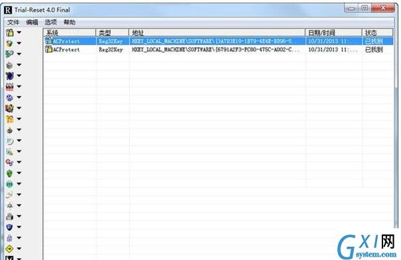Screen dimensions: 401x260
Task: Open the 编辑 menu
Action: pos(33,22)
